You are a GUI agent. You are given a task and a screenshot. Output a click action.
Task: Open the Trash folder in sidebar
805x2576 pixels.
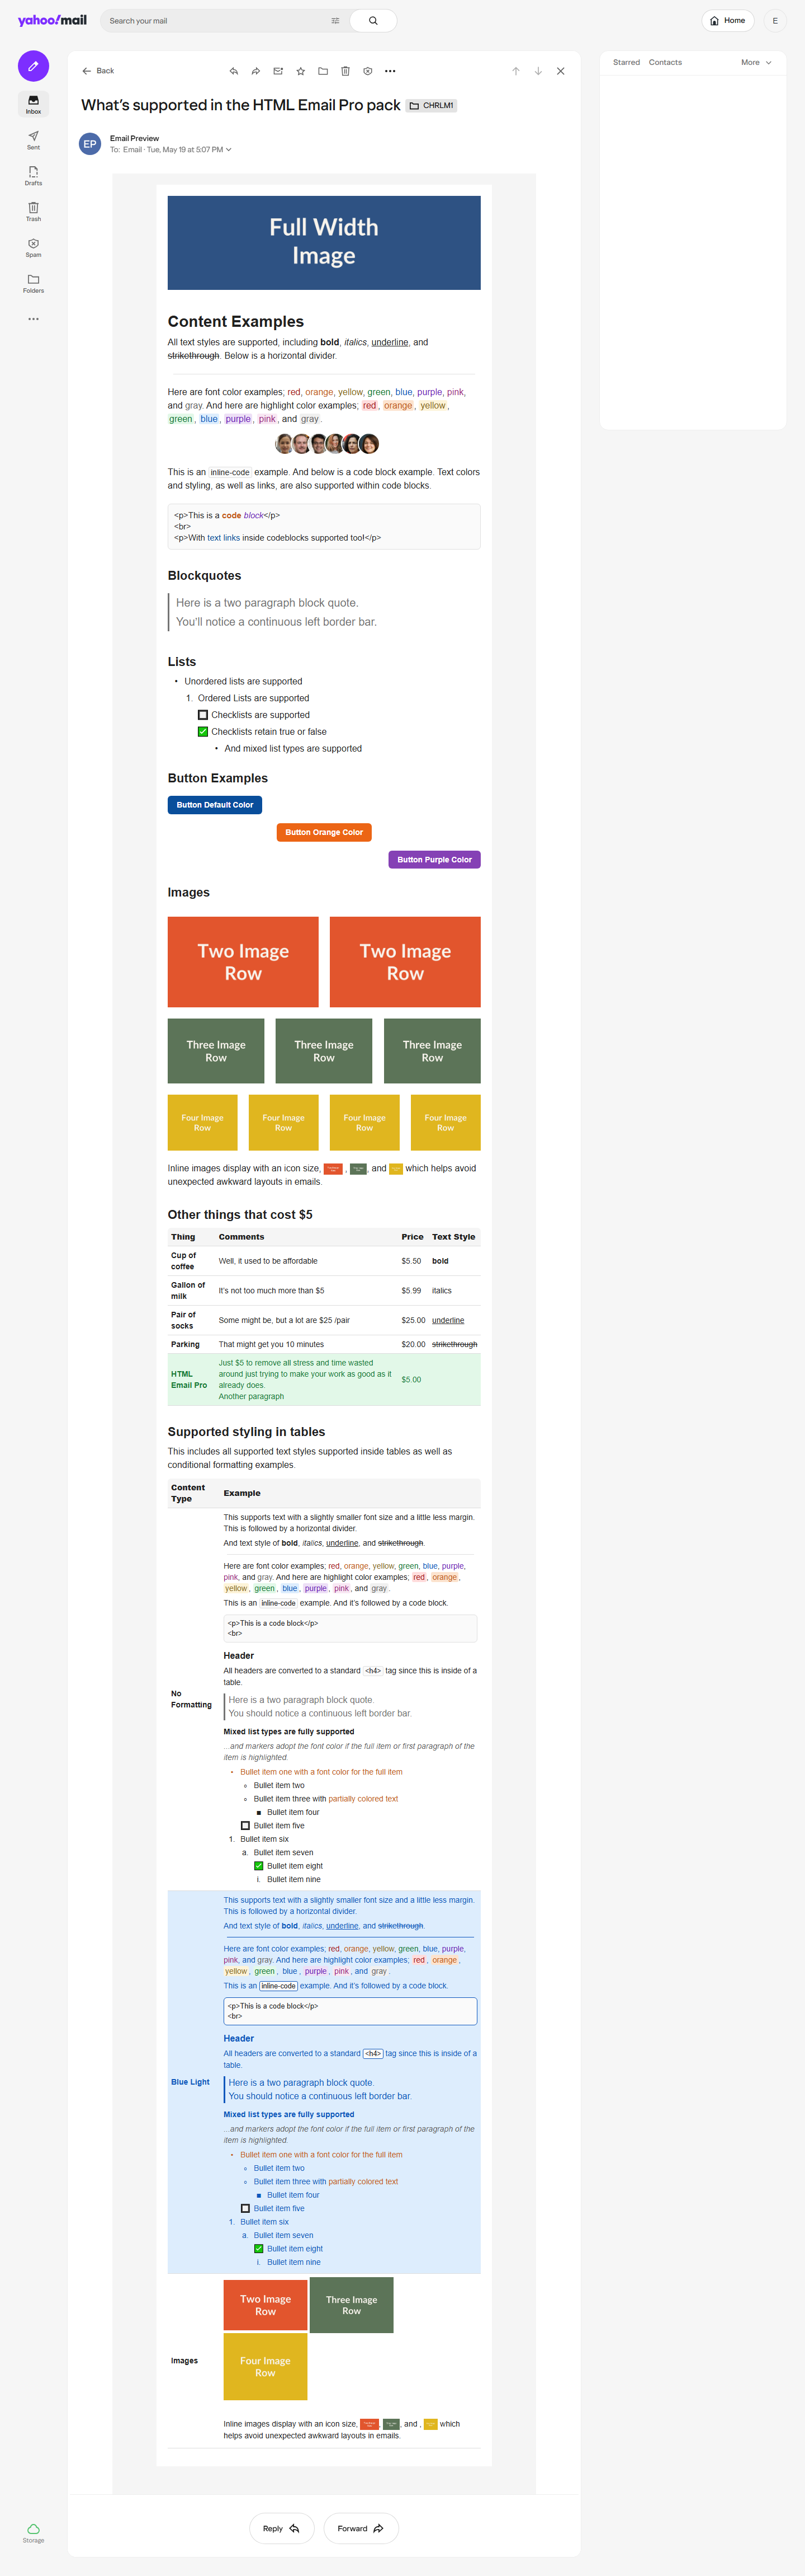point(33,212)
